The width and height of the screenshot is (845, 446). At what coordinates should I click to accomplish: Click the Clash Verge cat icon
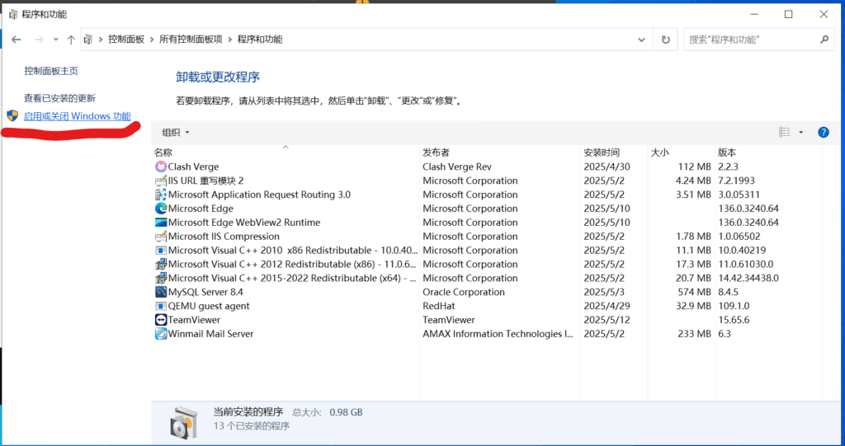click(x=161, y=167)
